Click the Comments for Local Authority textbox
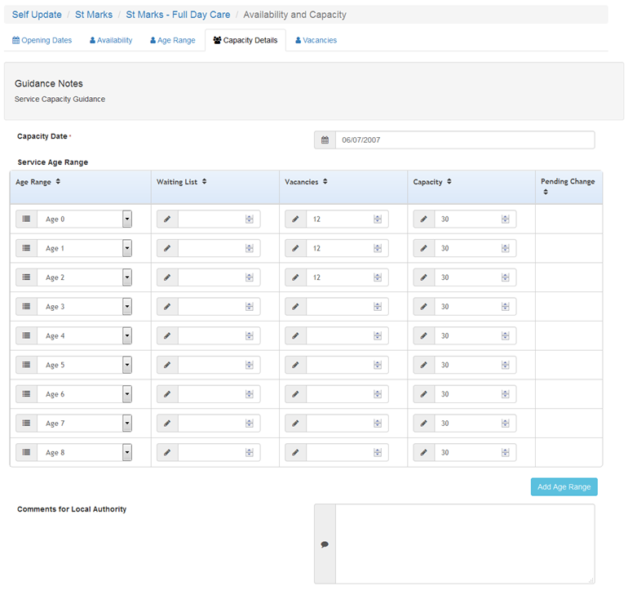 (x=464, y=543)
